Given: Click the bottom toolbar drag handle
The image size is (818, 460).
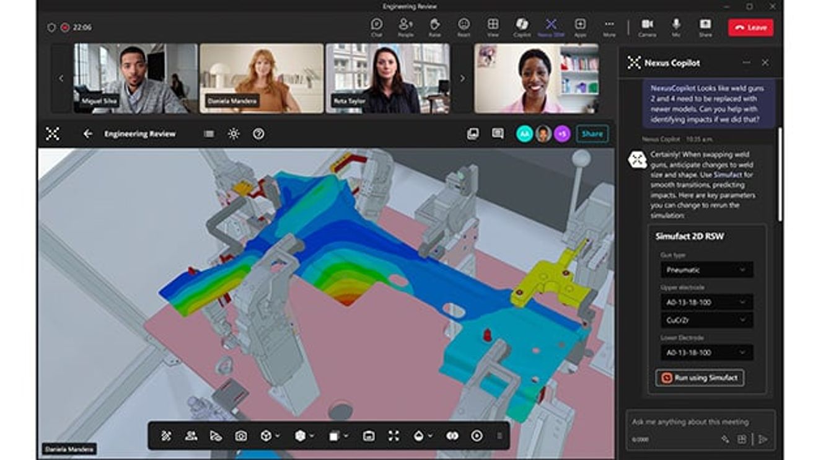Looking at the screenshot, I should (499, 436).
